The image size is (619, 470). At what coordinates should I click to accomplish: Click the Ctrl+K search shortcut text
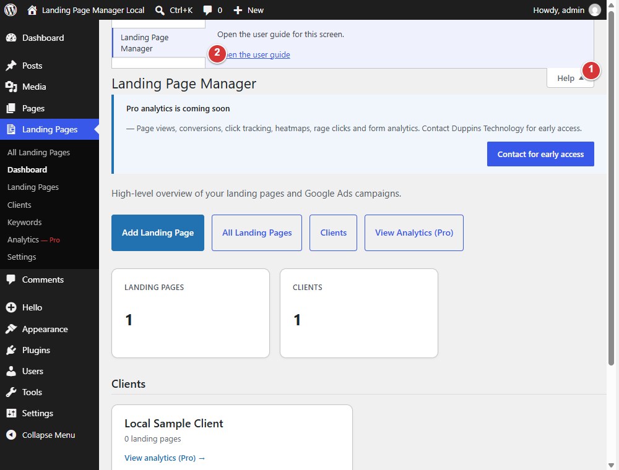click(x=181, y=11)
